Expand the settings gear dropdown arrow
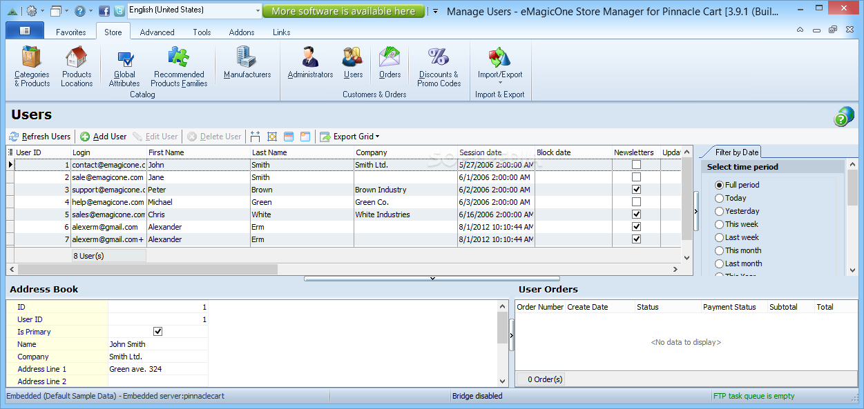This screenshot has width=864, height=409. pos(43,11)
